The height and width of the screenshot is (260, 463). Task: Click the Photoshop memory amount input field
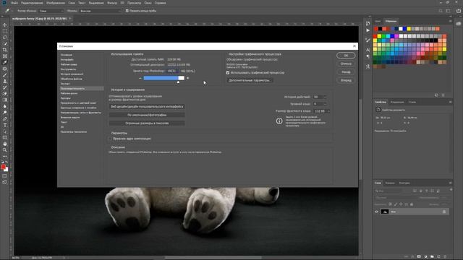coord(172,71)
